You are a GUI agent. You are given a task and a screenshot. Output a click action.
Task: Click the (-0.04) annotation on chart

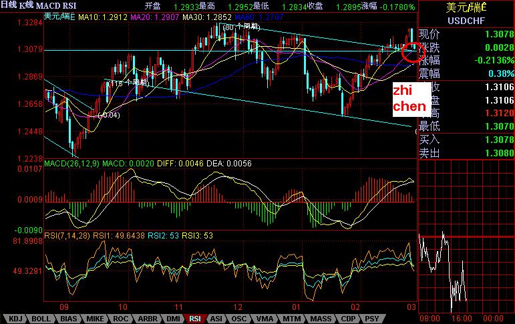click(109, 115)
